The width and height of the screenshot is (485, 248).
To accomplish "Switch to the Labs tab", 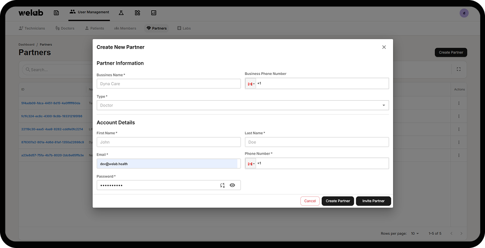I will (184, 28).
